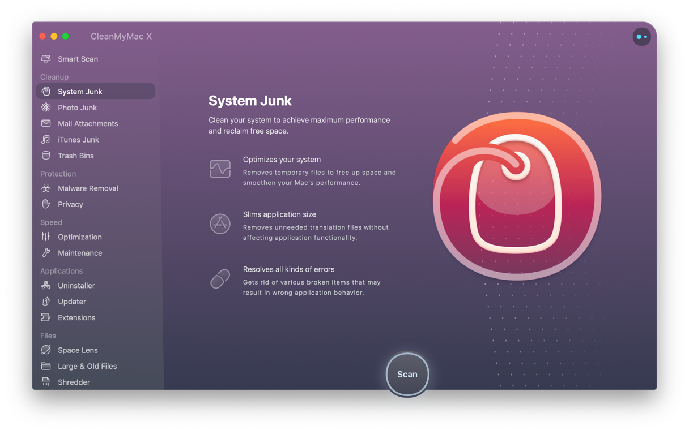Click the iTunes Junk music note icon

[x=46, y=139]
